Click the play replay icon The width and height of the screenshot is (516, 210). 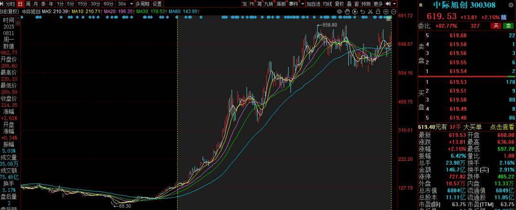355,11
